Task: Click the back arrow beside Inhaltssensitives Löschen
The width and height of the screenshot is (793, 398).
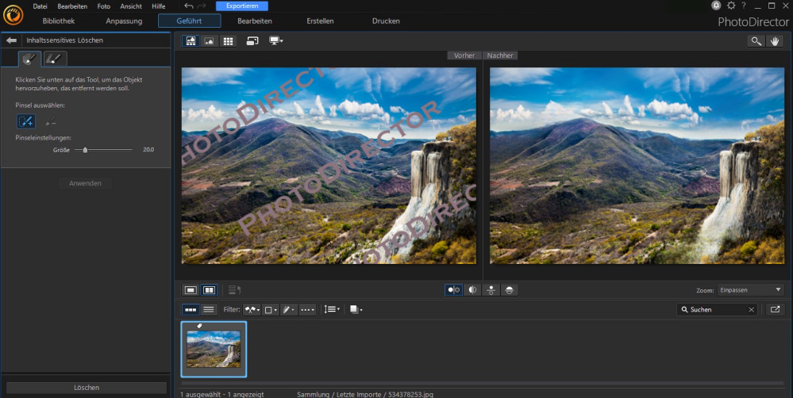Action: tap(12, 40)
